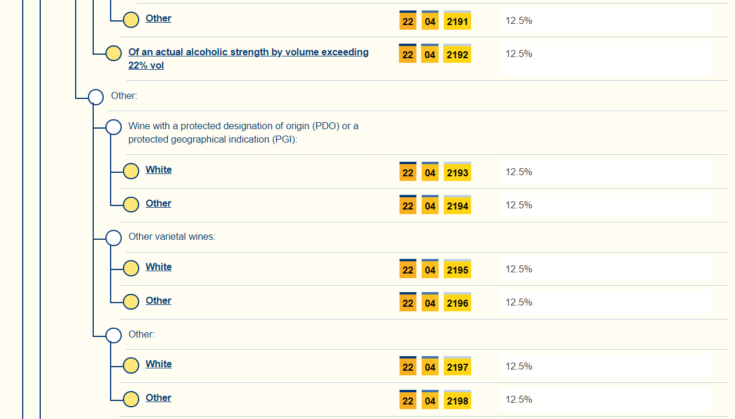
Task: Click the orange "22" box in row 2196
Action: click(x=408, y=303)
